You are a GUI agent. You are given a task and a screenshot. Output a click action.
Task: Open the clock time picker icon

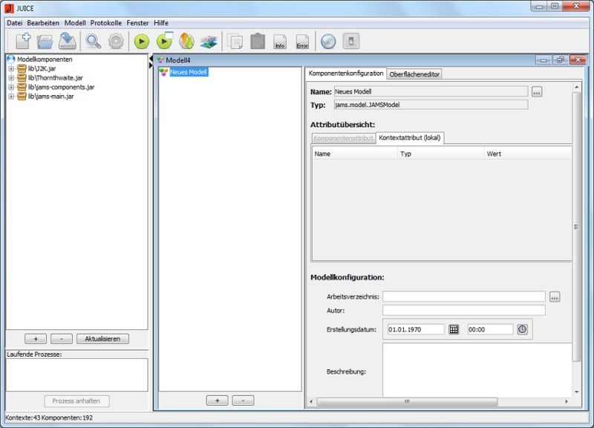coord(522,329)
